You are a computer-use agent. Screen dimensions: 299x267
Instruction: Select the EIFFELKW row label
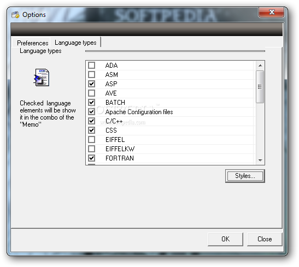tap(120, 149)
